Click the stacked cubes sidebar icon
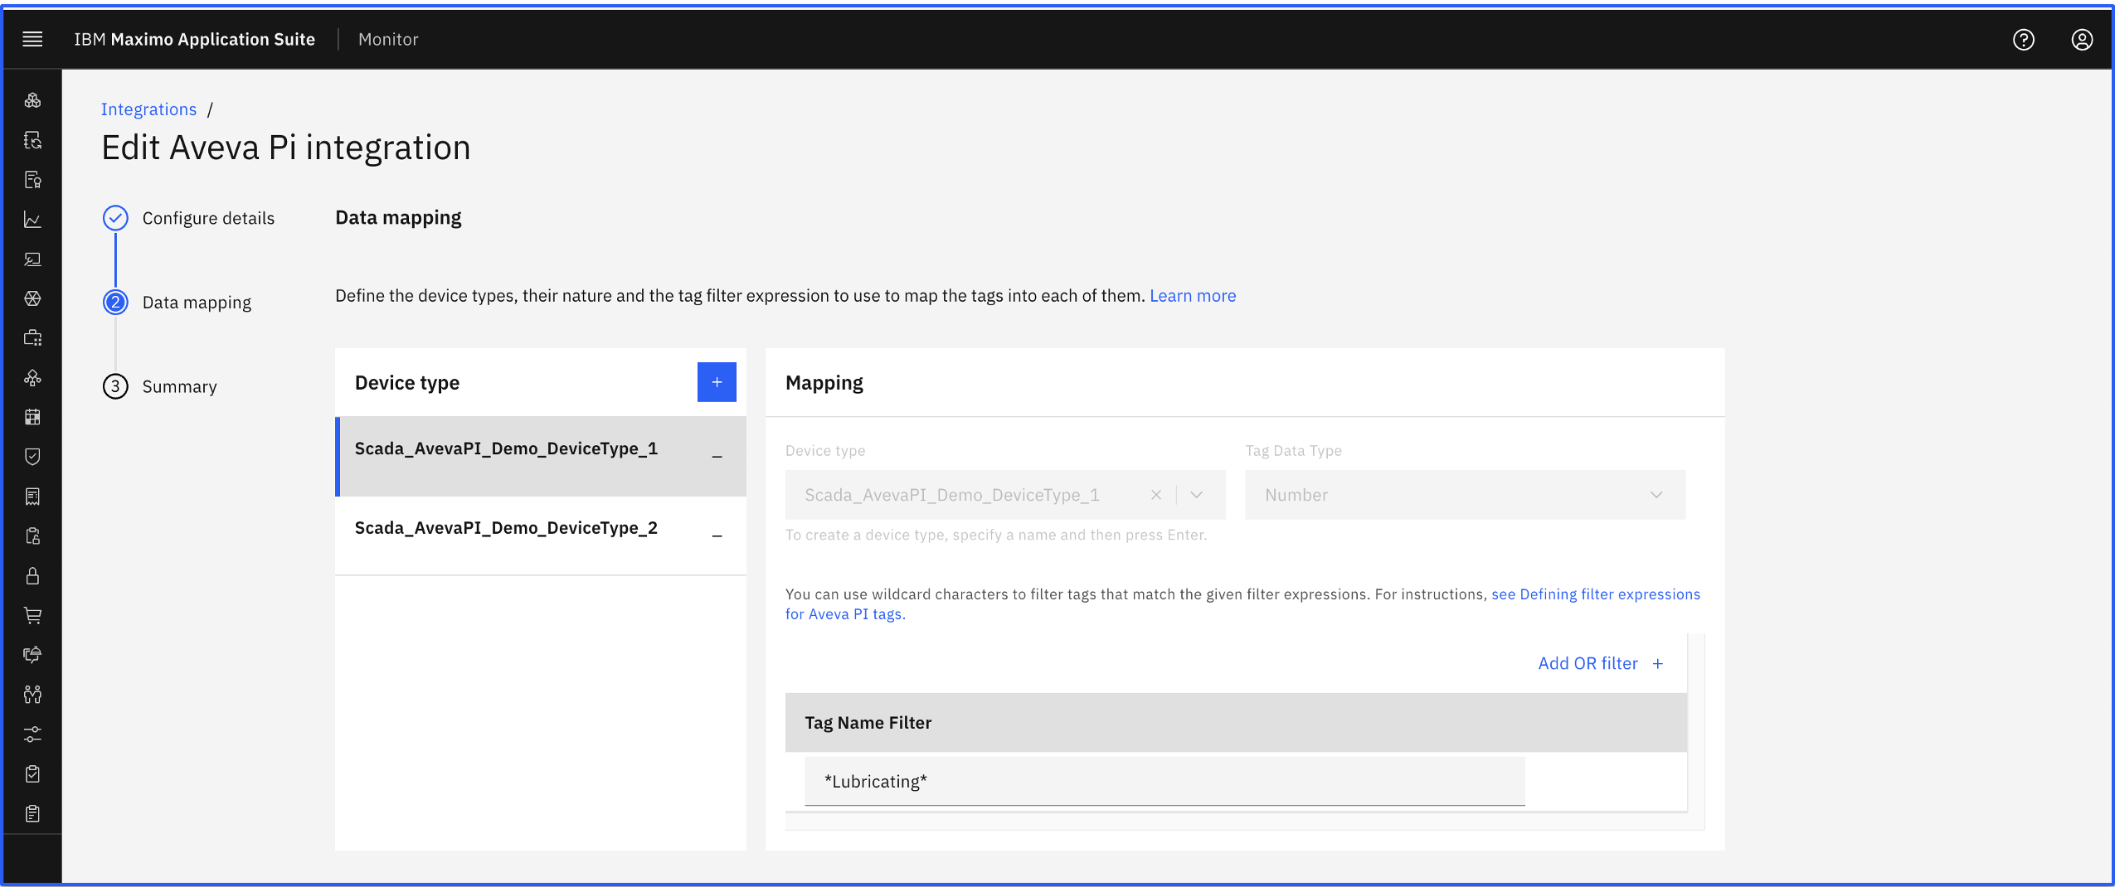The width and height of the screenshot is (2115, 887). point(32,100)
